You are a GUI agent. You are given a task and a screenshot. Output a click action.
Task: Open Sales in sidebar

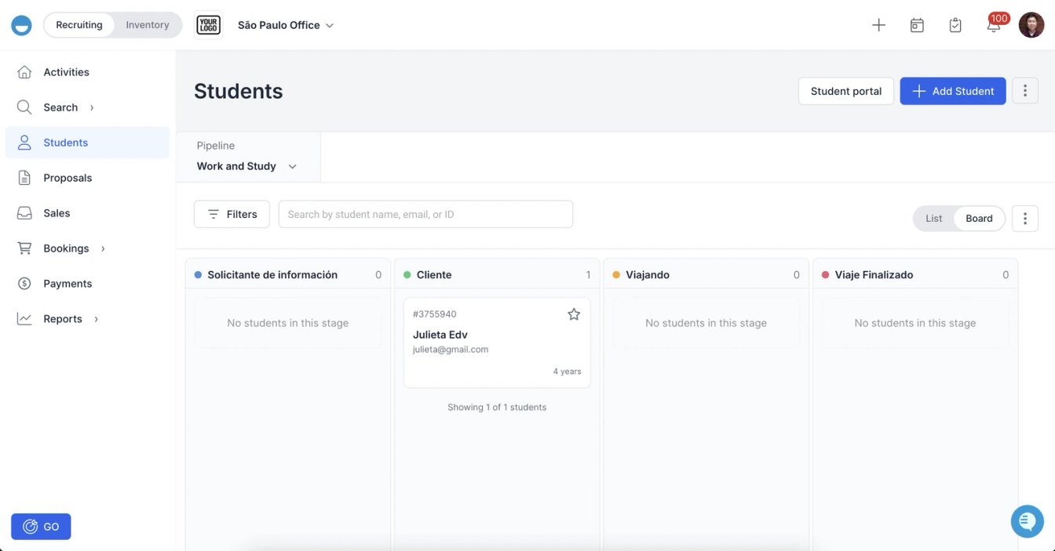pyautogui.click(x=87, y=213)
